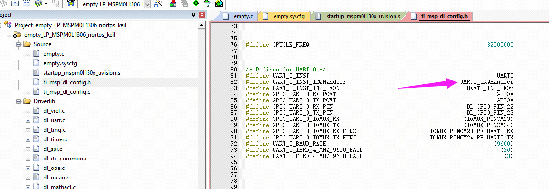Image resolution: width=549 pixels, height=189 pixels.
Task: Select the Driverlib folder label
Action: tap(44, 101)
